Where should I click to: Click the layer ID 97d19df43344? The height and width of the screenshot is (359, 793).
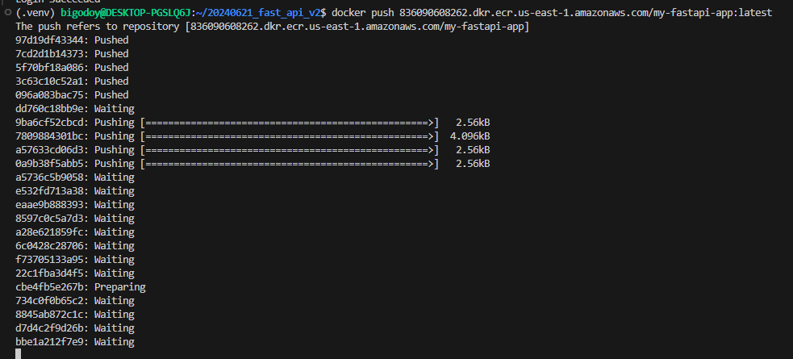52,40
